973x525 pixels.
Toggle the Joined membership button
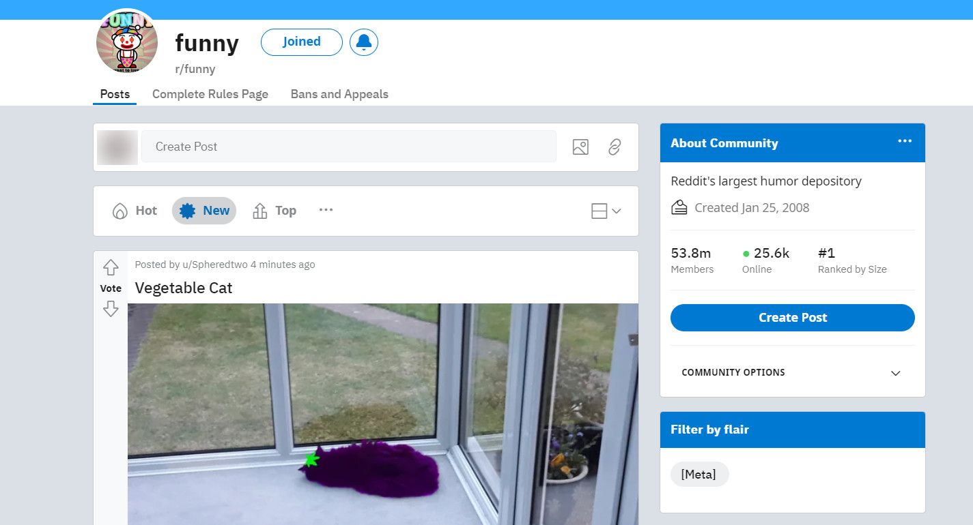click(x=302, y=42)
